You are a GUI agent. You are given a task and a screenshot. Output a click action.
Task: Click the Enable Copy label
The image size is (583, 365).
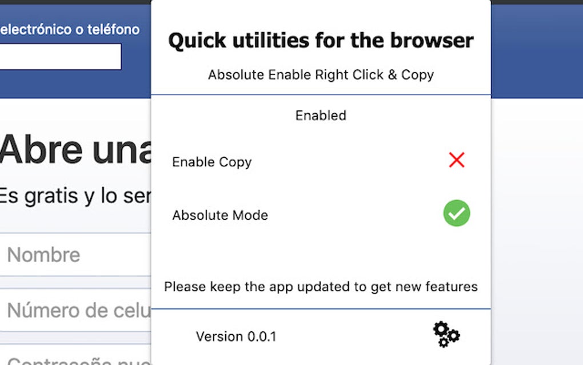click(211, 162)
